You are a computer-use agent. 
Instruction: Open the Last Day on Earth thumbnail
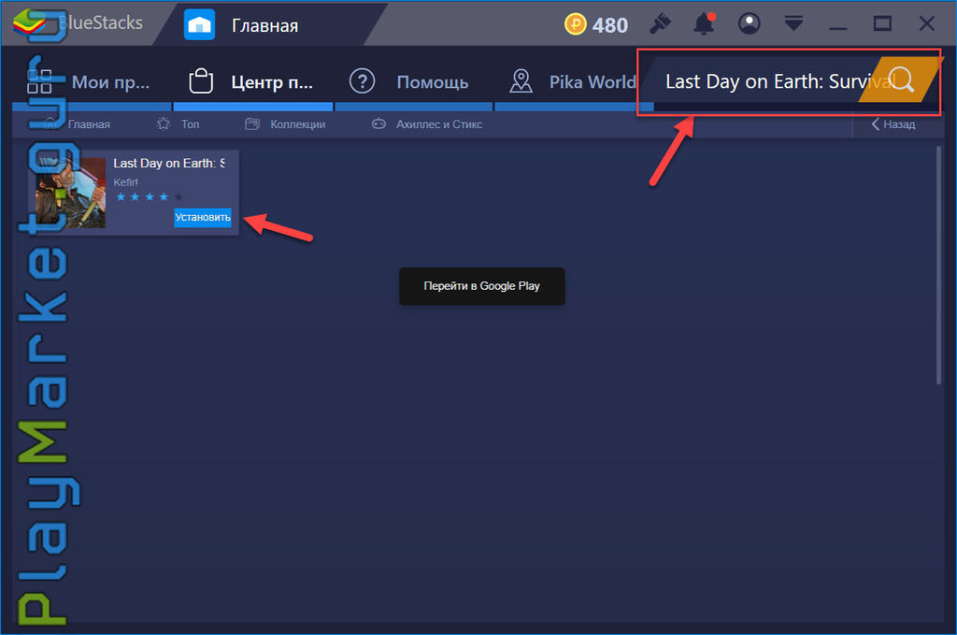[x=70, y=193]
